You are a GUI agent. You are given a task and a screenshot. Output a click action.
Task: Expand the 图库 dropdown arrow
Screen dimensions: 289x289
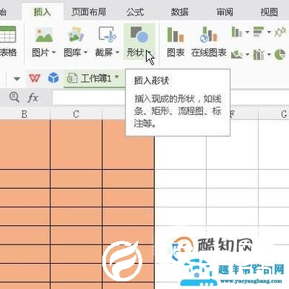coord(85,53)
